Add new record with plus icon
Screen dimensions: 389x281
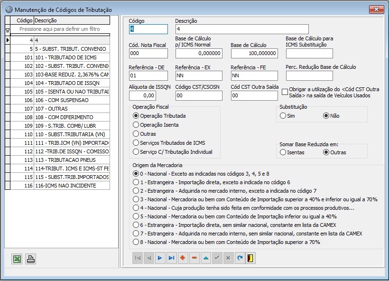click(x=183, y=258)
